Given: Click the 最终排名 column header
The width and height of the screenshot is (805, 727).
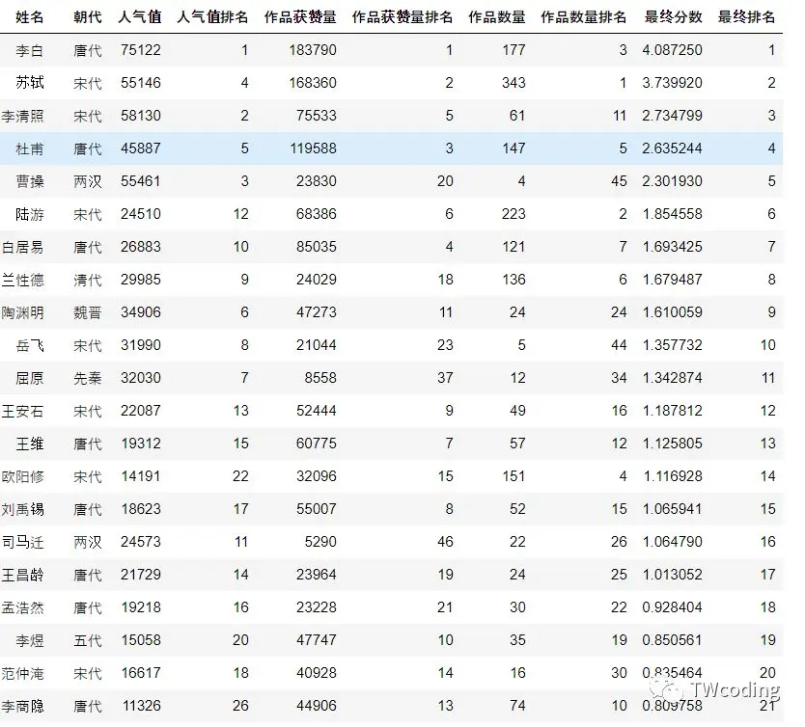Looking at the screenshot, I should [746, 17].
